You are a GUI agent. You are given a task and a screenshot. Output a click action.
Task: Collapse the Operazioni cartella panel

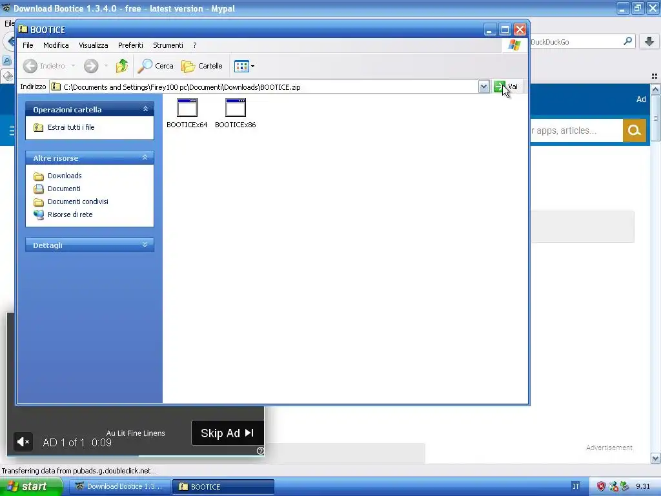[145, 109]
